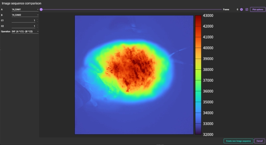
Task: Click the 43000 colorbar maximum label
Action: [208, 16]
